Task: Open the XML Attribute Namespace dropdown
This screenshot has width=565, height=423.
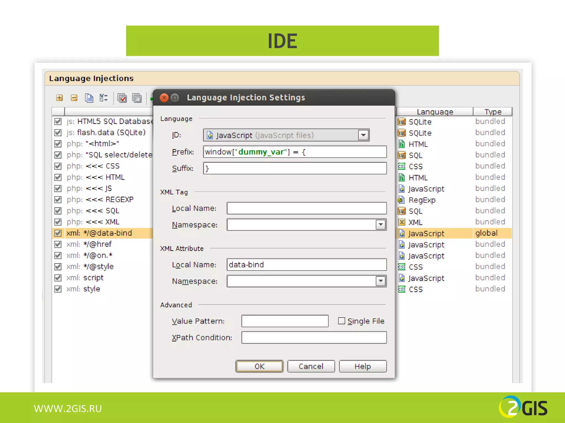Action: 381,281
